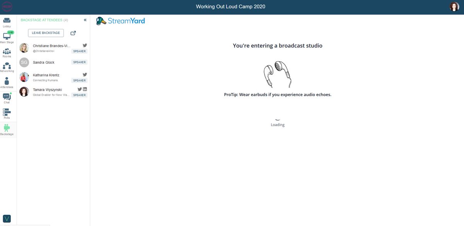
Task: Select attendee name Tamara Wyszynski
Action: [47, 90]
